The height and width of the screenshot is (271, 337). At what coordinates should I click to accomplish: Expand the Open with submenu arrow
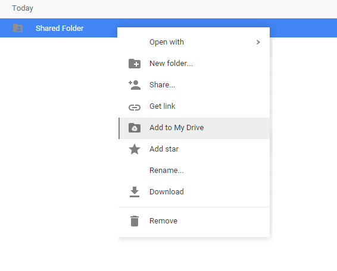click(x=258, y=42)
